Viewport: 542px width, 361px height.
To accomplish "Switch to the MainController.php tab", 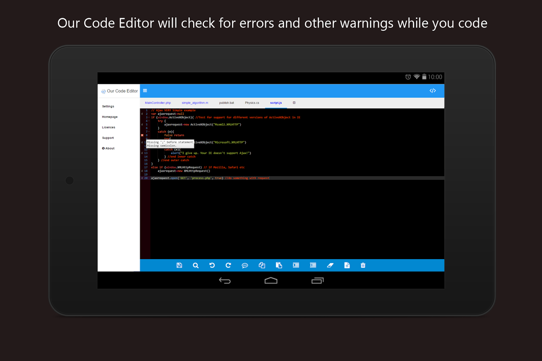I will click(x=158, y=103).
